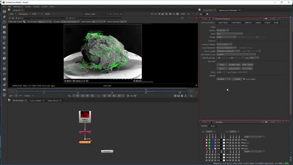The width and height of the screenshot is (293, 165).
Task: Click the Shuffle node color swatch in header
Action: 262,122
